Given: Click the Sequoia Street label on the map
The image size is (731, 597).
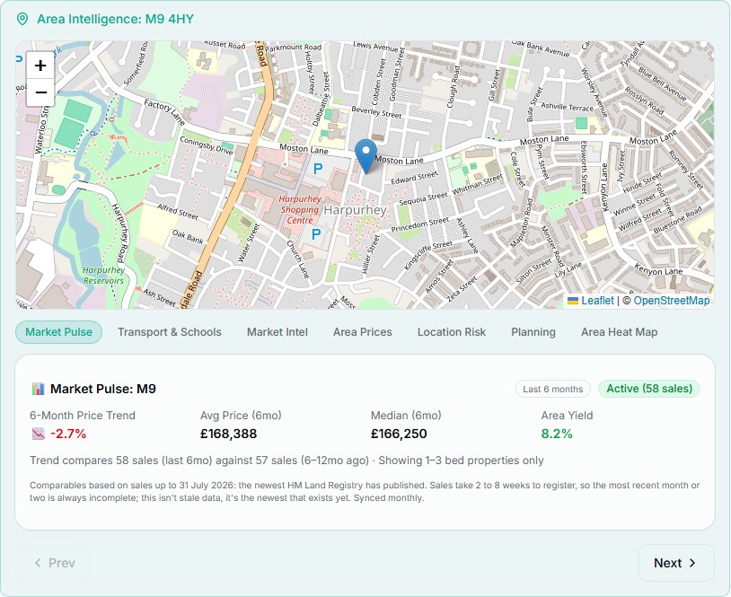Looking at the screenshot, I should pyautogui.click(x=422, y=198).
